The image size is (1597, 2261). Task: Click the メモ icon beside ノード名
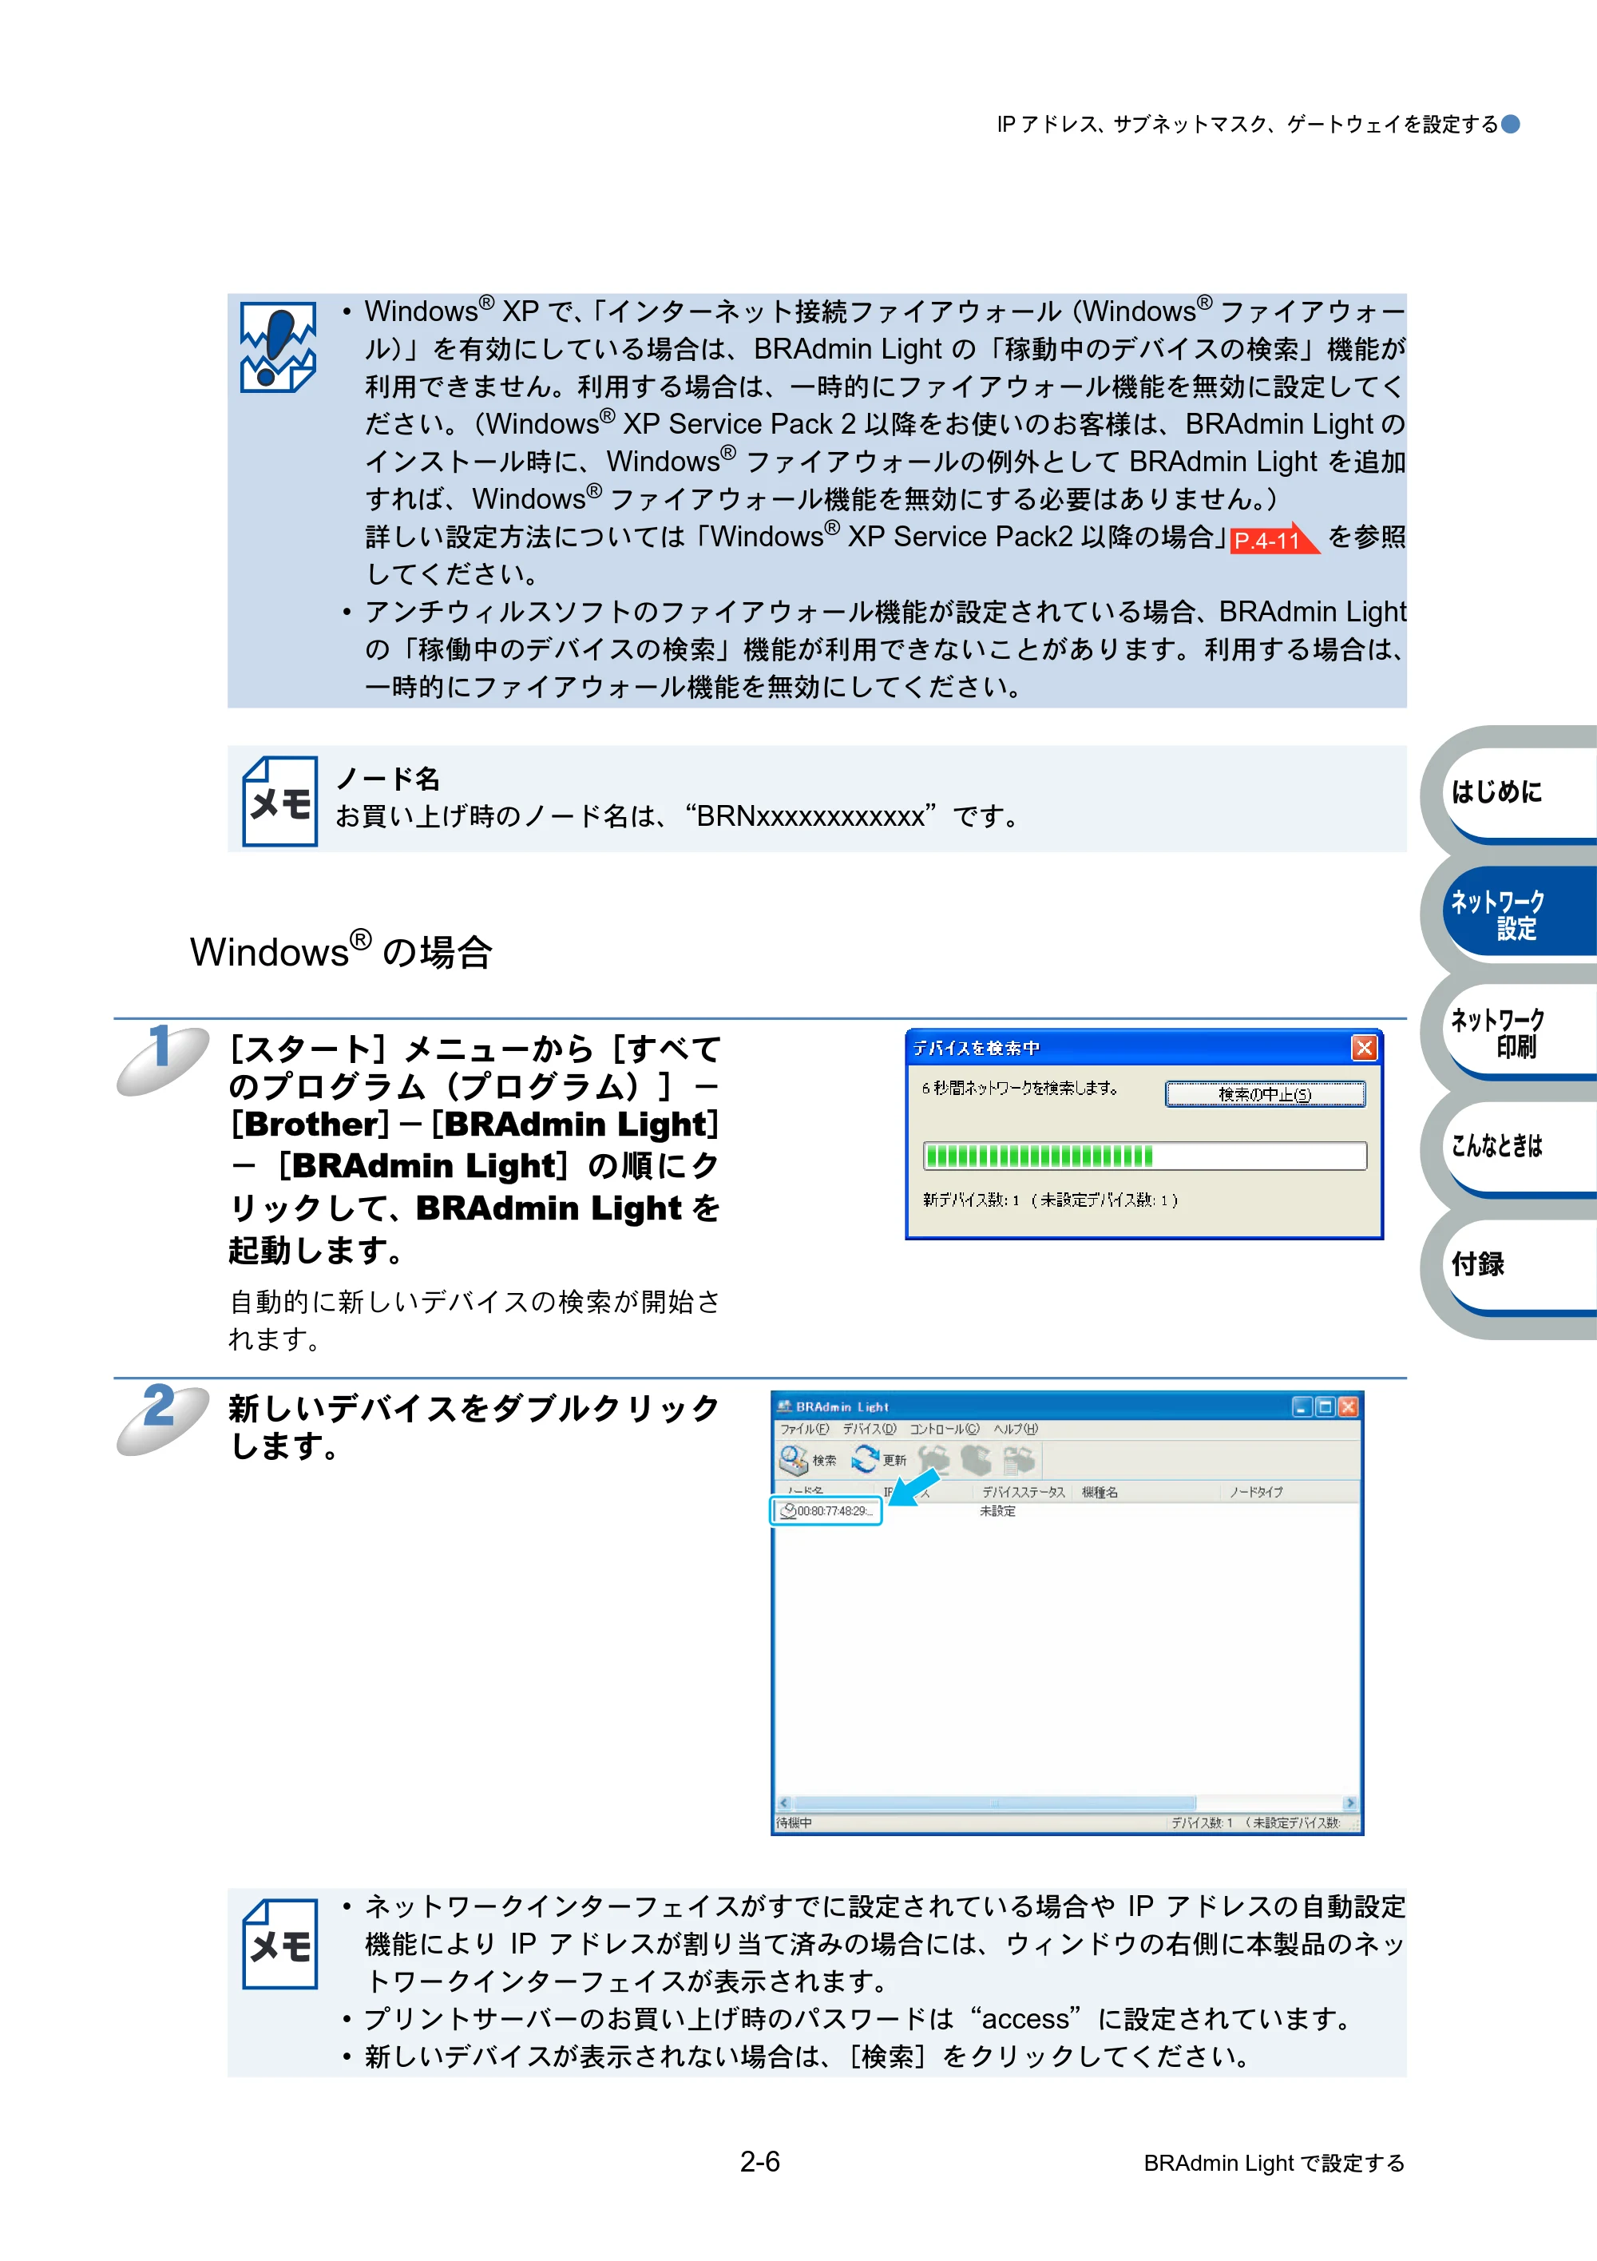click(x=279, y=802)
